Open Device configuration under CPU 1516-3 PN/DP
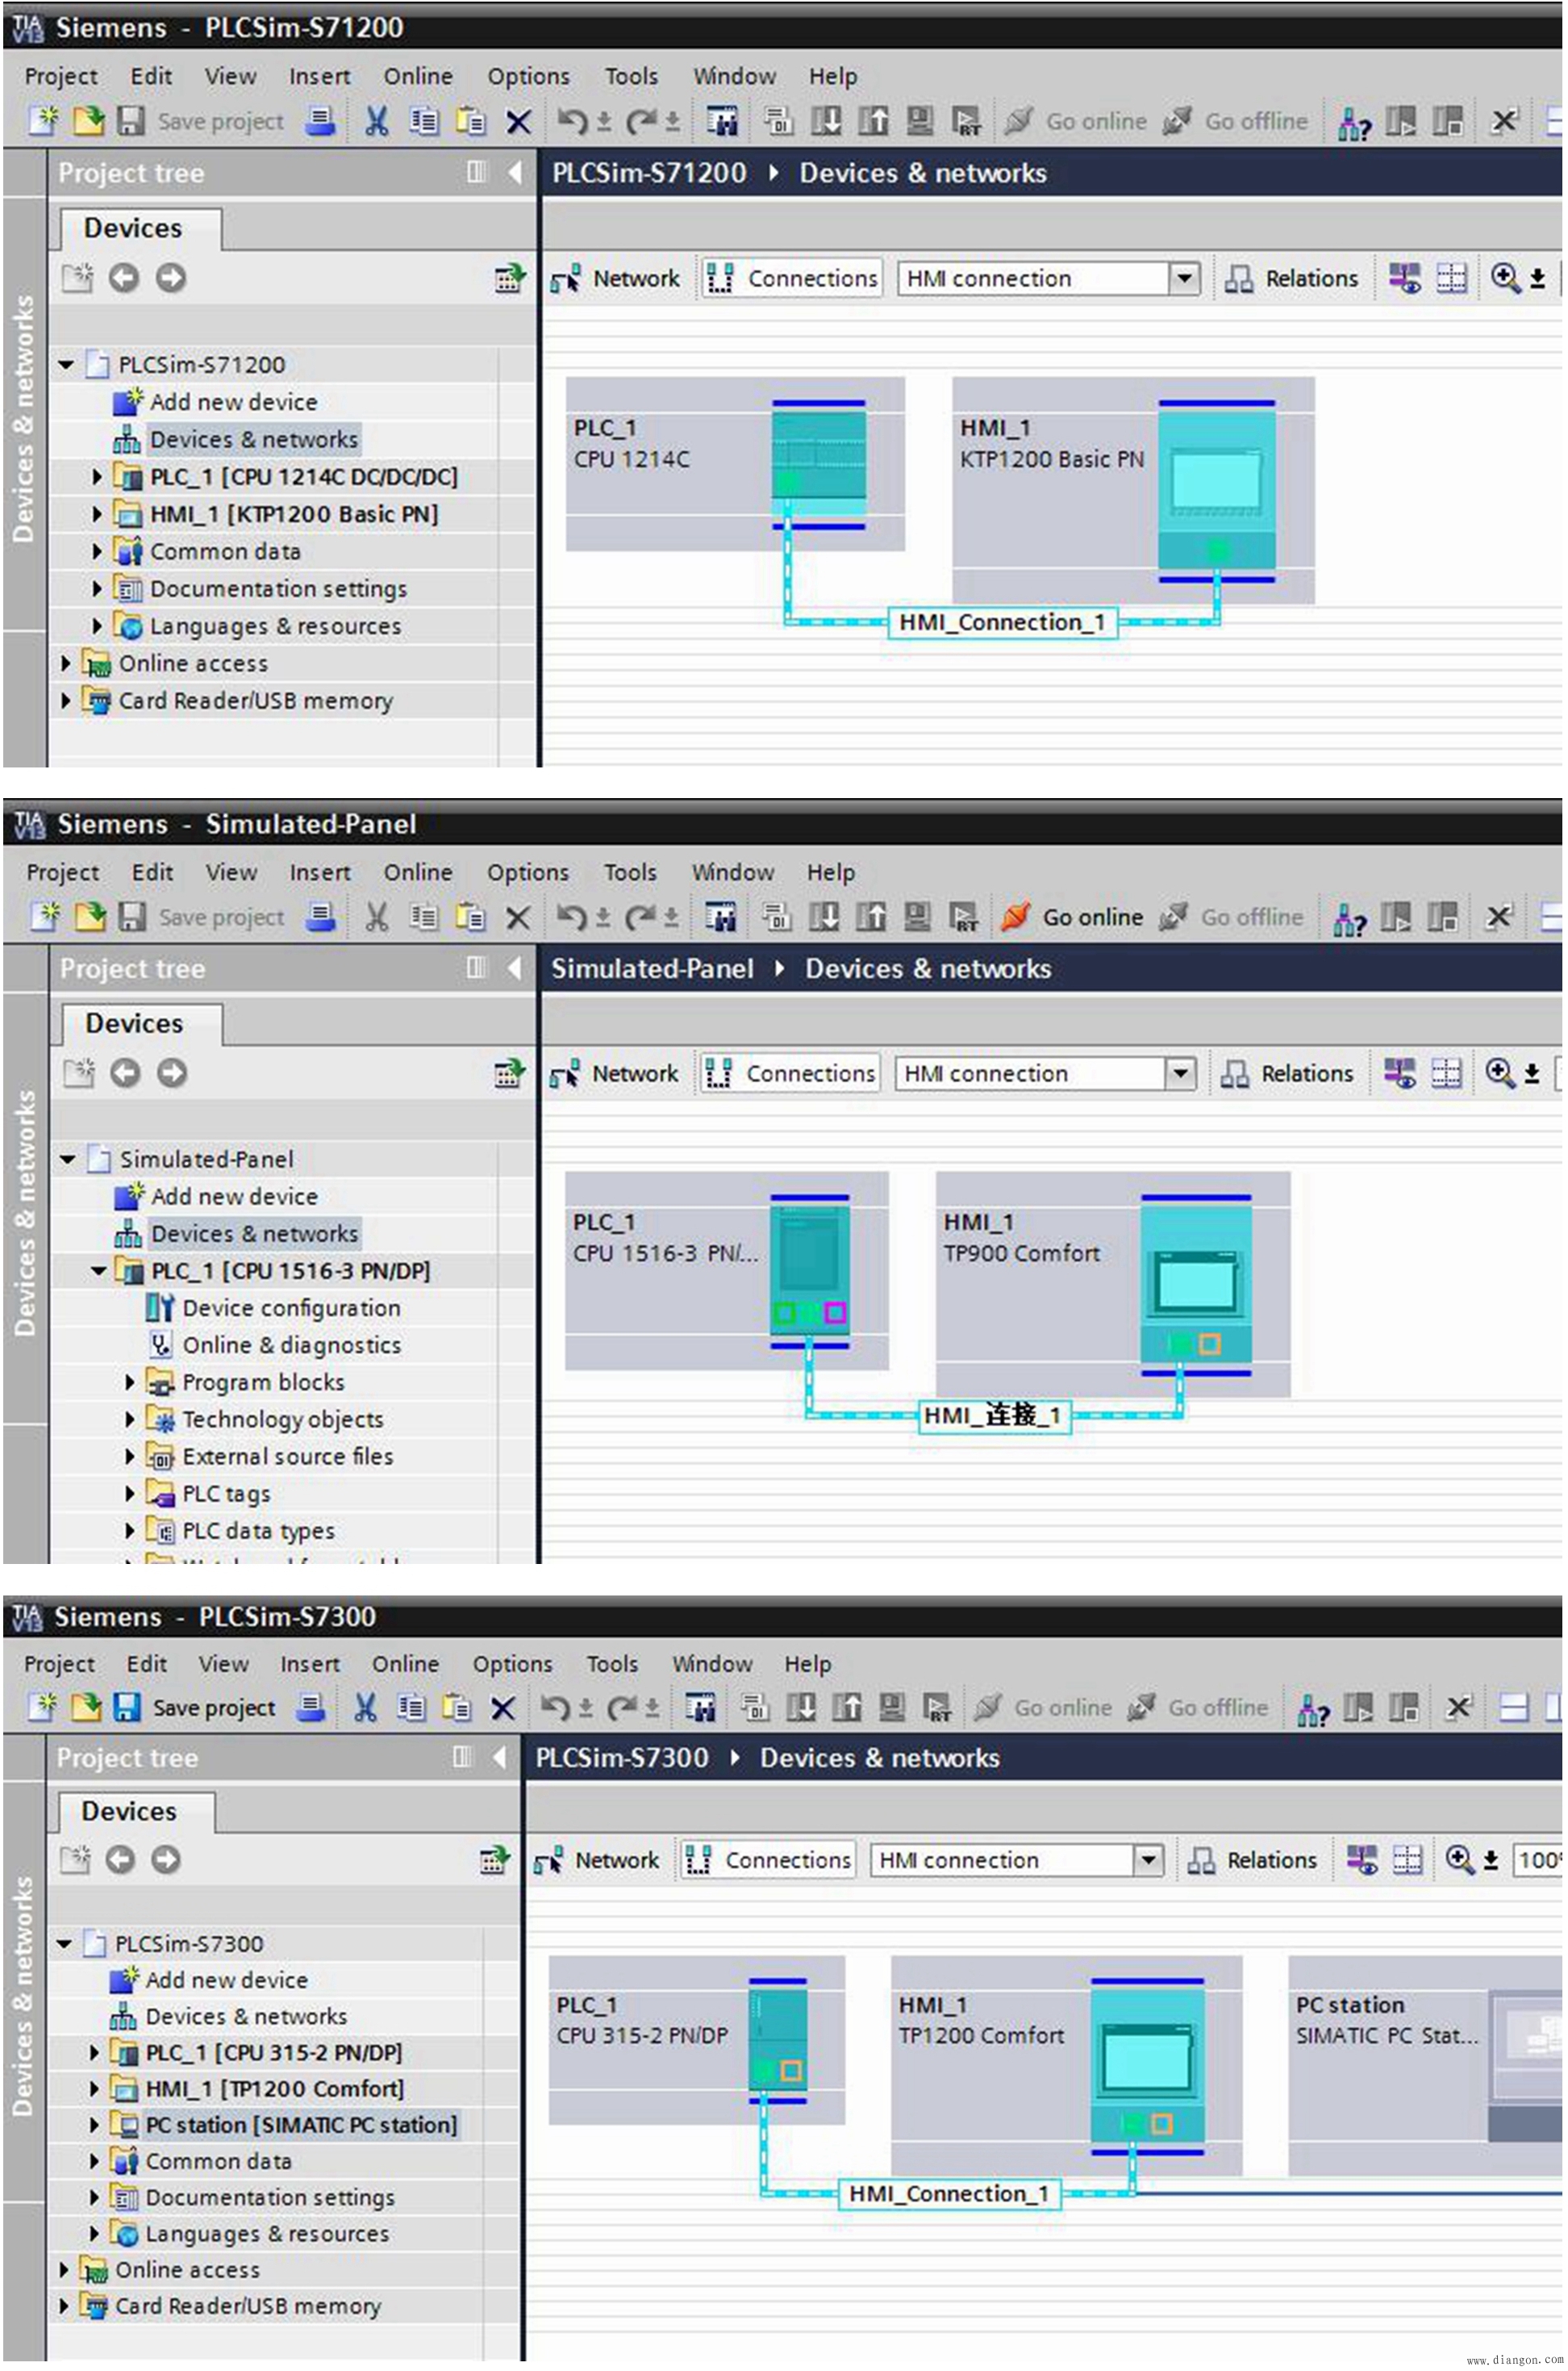This screenshot has width=1568, height=2371. pyautogui.click(x=290, y=1307)
